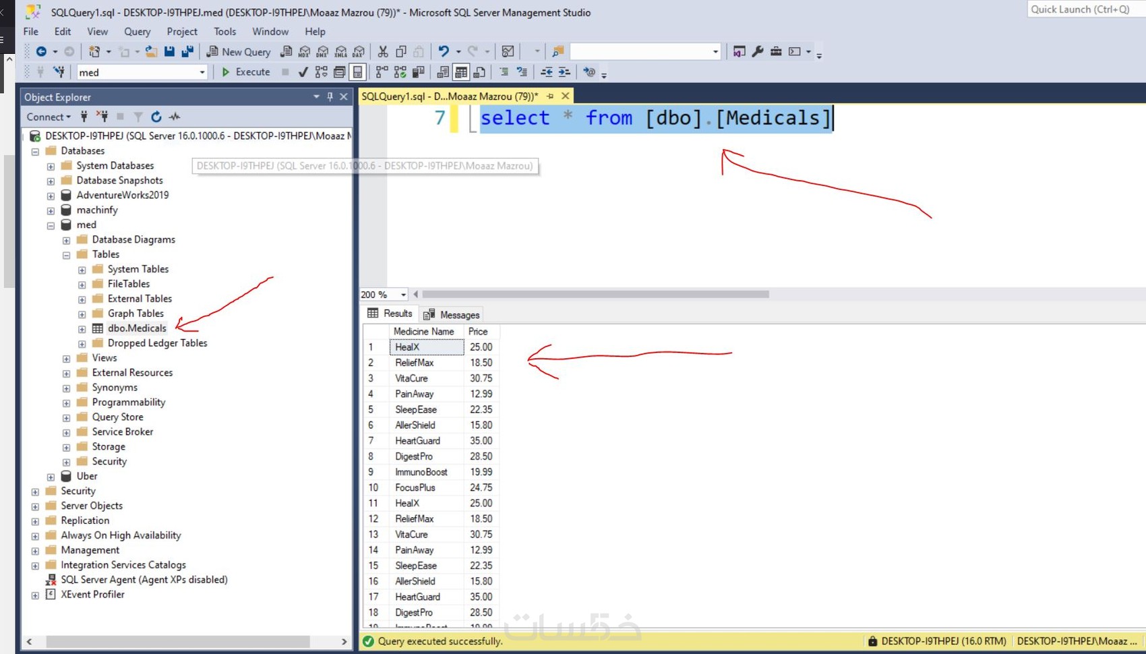
Task: Select the HealX cell in row 1
Action: pyautogui.click(x=426, y=347)
